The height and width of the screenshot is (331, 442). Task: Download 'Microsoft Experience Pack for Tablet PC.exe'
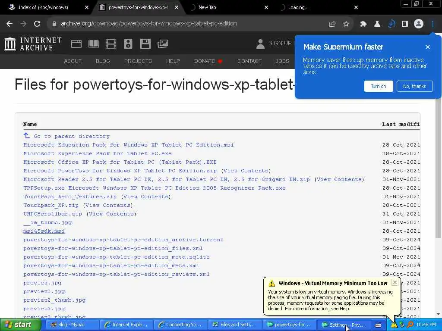click(x=98, y=153)
